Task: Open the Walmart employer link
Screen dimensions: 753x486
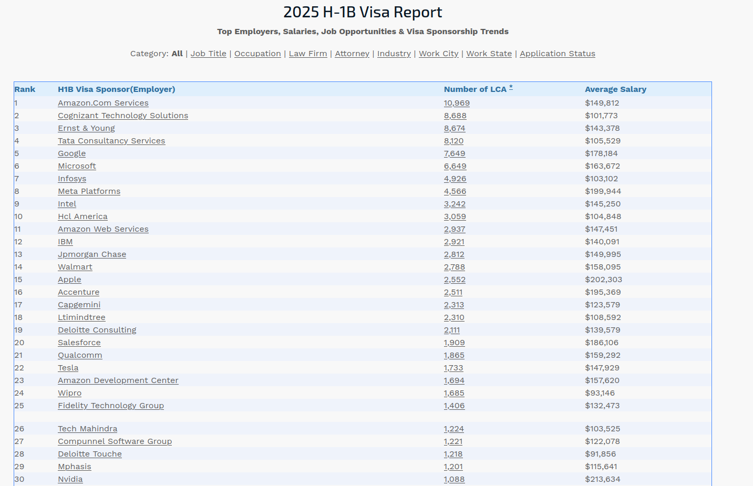Action: point(75,267)
